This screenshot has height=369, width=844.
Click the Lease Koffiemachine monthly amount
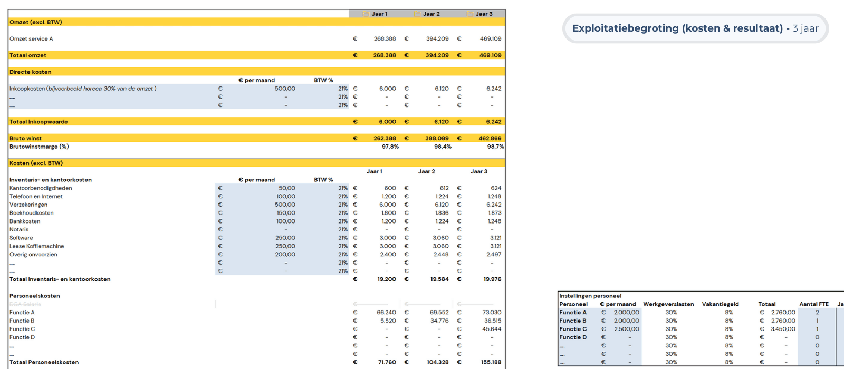pyautogui.click(x=284, y=246)
